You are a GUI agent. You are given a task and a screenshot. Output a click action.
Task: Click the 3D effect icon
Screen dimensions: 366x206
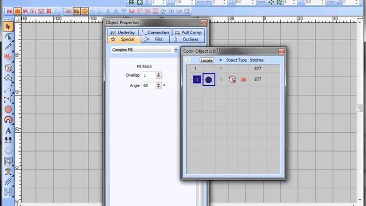click(x=171, y=11)
